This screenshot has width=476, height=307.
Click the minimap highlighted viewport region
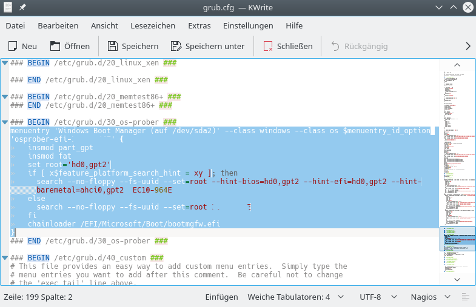coord(457,239)
